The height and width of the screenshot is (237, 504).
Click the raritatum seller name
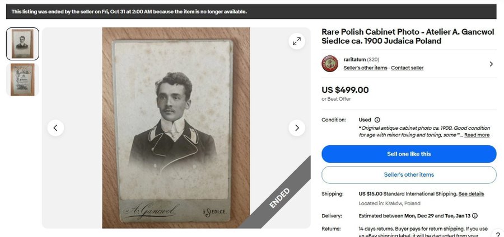coord(354,60)
